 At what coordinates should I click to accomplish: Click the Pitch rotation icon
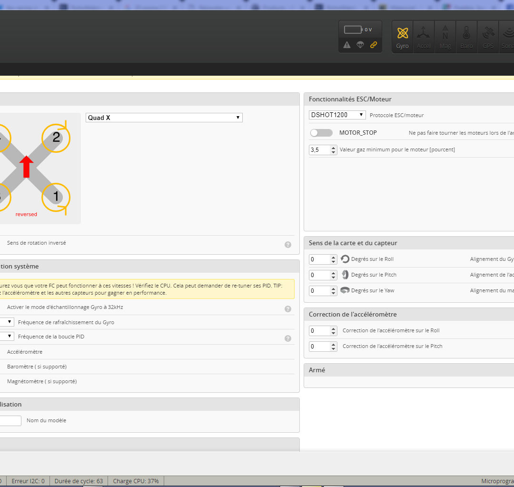[x=345, y=275]
